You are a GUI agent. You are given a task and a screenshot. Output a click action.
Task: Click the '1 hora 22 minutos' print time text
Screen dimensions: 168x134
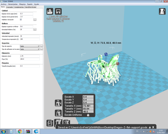[x=58, y=16]
